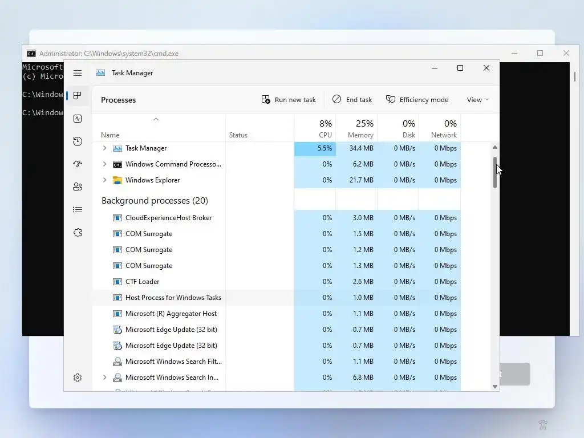Sort processes by the Status column
Image resolution: width=584 pixels, height=438 pixels.
click(260, 128)
